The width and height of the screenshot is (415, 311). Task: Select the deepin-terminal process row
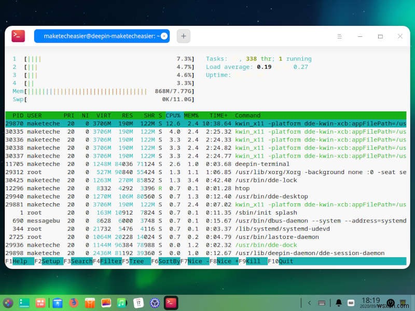156,164
